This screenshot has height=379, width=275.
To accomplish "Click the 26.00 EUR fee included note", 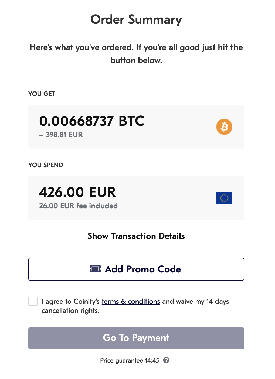I will pyautogui.click(x=78, y=206).
